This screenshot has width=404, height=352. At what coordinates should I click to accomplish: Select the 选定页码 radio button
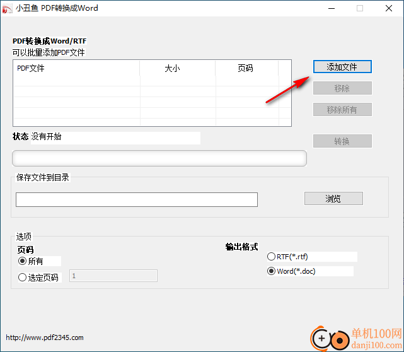[x=23, y=278]
